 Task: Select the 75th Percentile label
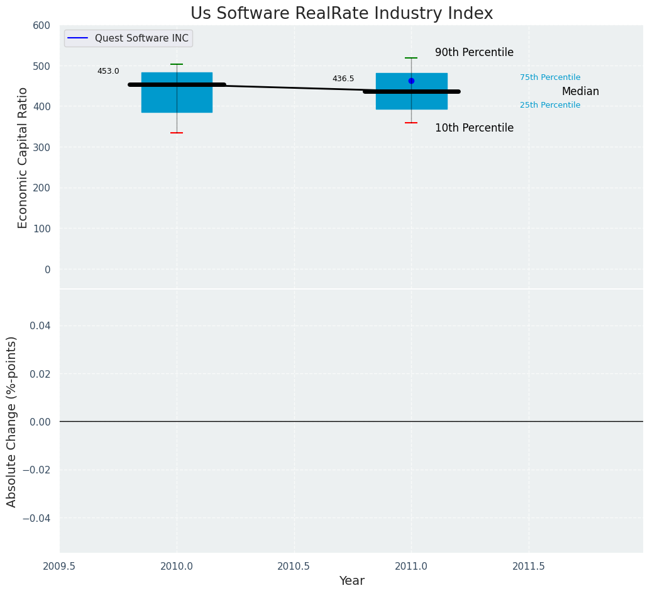pyautogui.click(x=550, y=77)
